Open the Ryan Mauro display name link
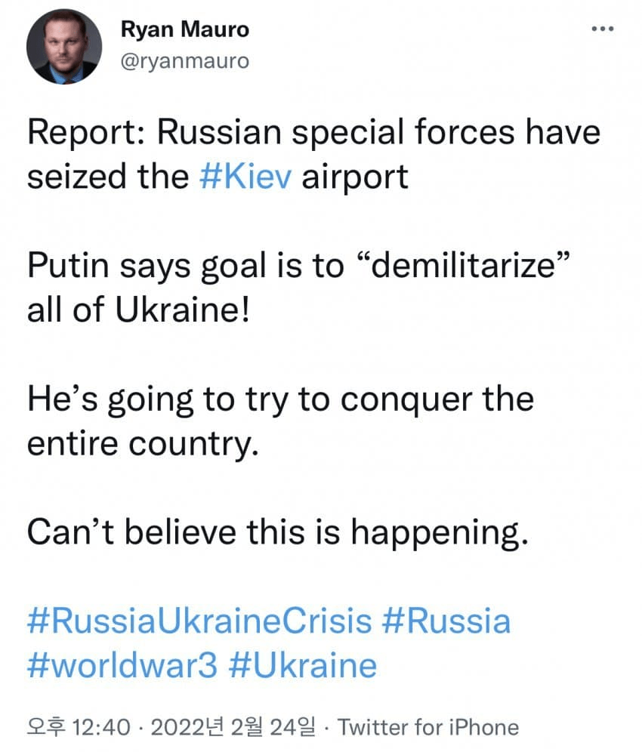Viewport: 642px width, 752px height. (x=184, y=30)
